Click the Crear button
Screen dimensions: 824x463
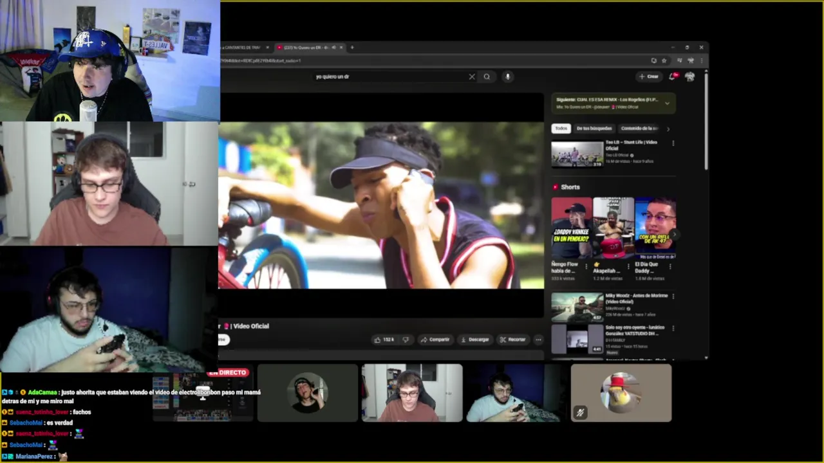tap(649, 77)
